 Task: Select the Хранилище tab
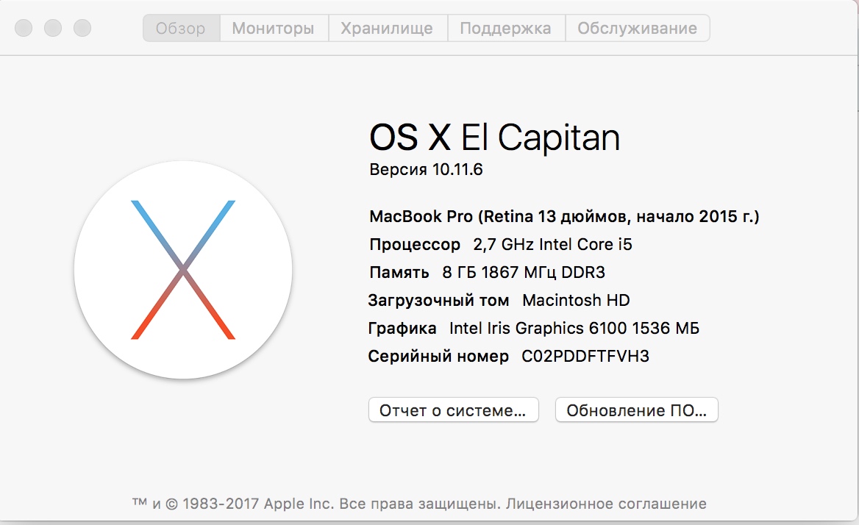387,29
